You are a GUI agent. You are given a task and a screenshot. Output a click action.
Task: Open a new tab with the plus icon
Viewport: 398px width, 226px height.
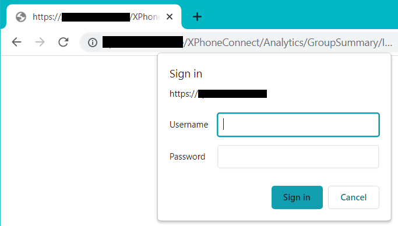coord(197,17)
